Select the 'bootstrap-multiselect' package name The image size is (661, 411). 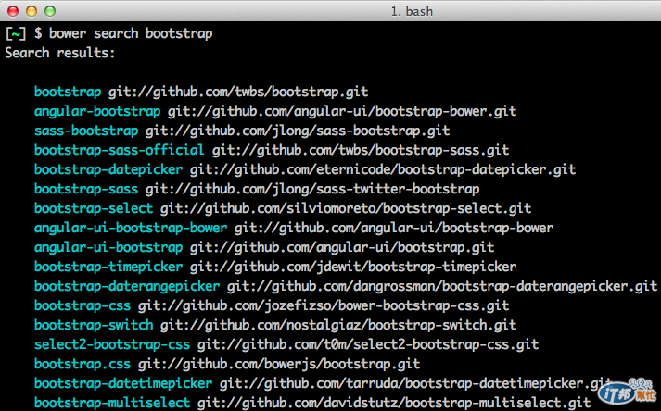112,402
